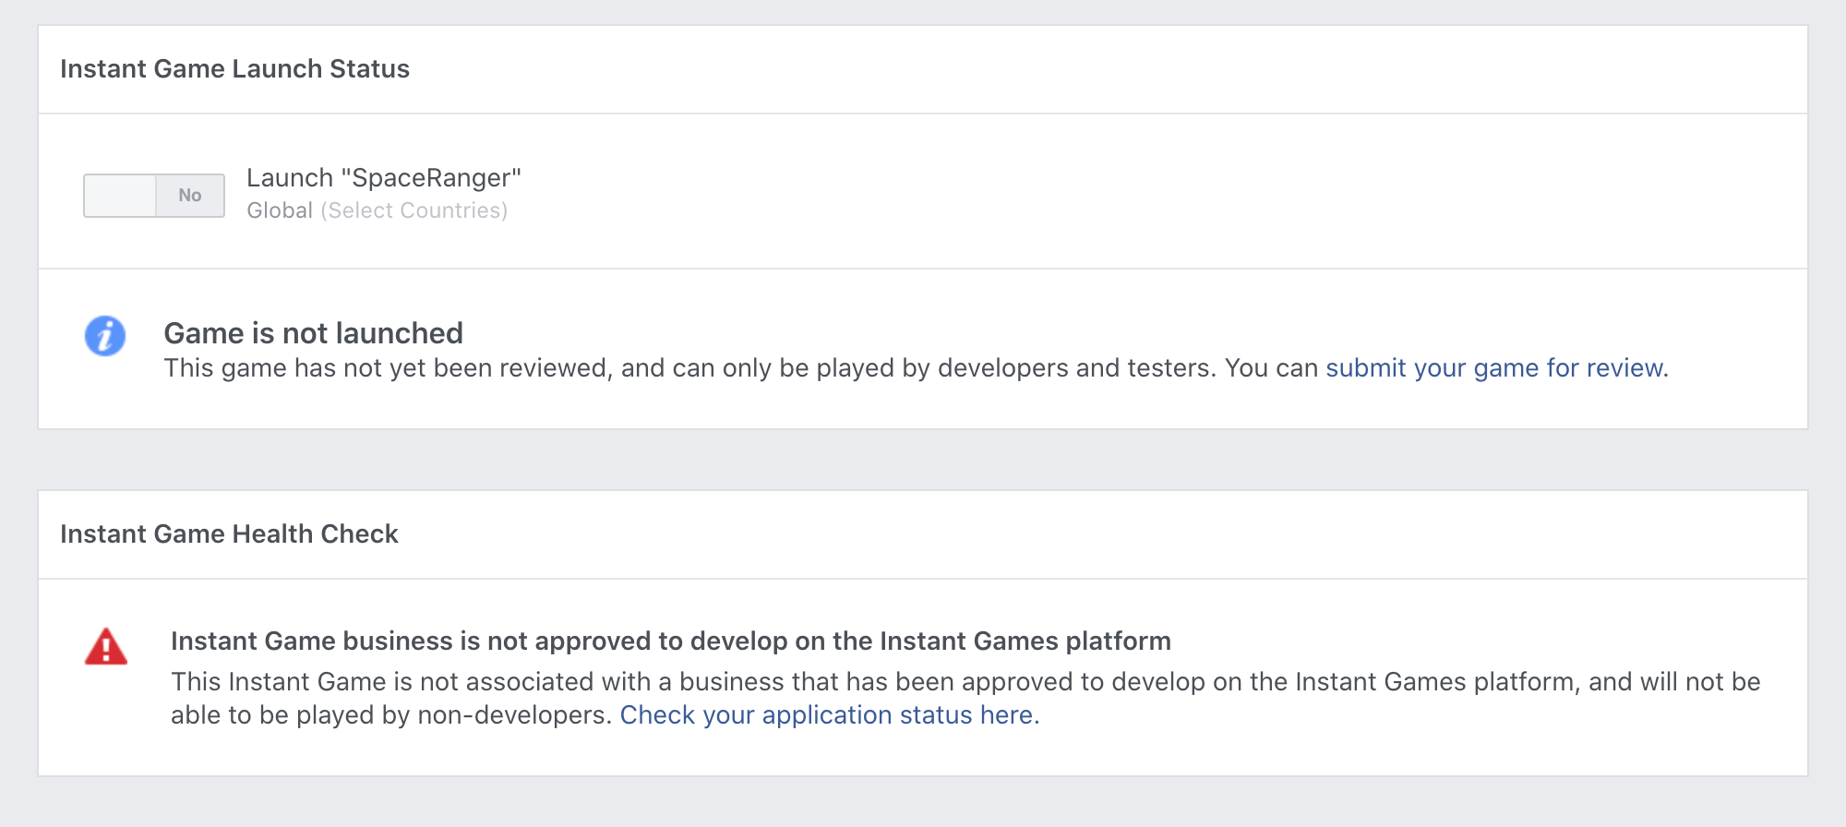Click the Launch "SpaceRanger" label

click(x=384, y=177)
